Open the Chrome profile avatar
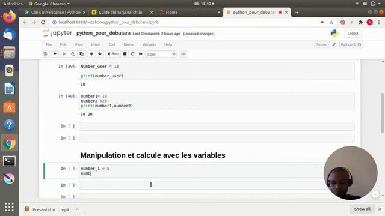Screen dimensions: 385x216 369,22
